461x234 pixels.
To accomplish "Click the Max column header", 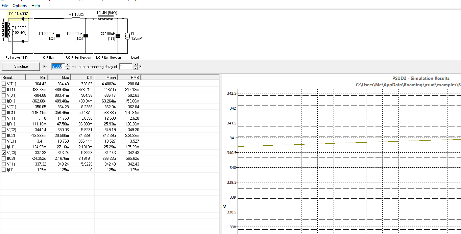I will [59, 77].
